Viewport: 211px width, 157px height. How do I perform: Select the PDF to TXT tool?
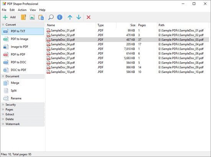coord(23,31)
